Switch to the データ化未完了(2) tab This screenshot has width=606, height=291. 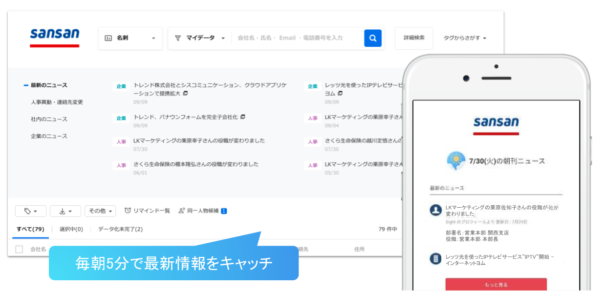(120, 229)
